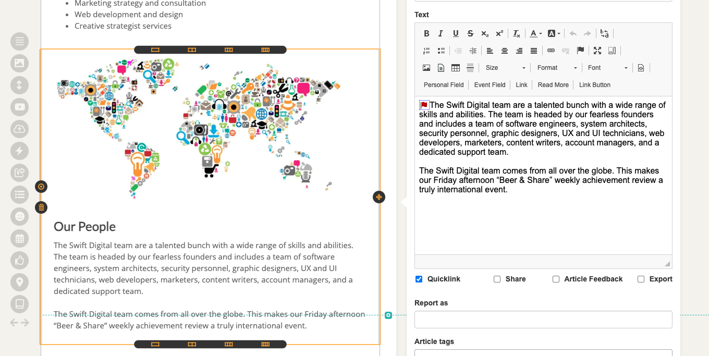Viewport: 709px width, 356px height.
Task: Click the orange target icon on the block edge
Action: pos(41,187)
